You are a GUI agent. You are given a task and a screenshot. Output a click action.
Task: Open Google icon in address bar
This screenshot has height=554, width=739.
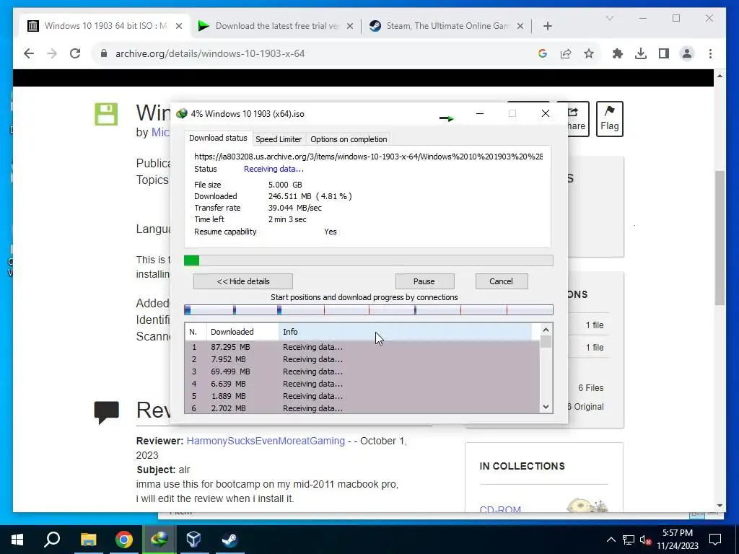[543, 53]
